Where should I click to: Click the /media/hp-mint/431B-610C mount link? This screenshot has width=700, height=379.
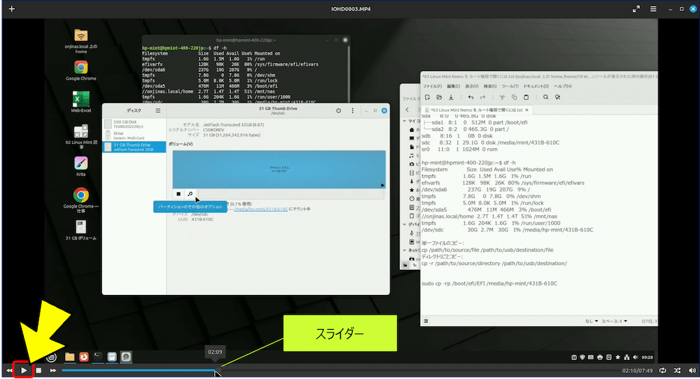pyautogui.click(x=260, y=209)
